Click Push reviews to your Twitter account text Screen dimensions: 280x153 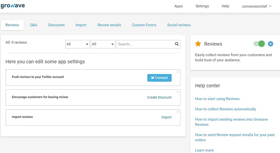pos(38,77)
